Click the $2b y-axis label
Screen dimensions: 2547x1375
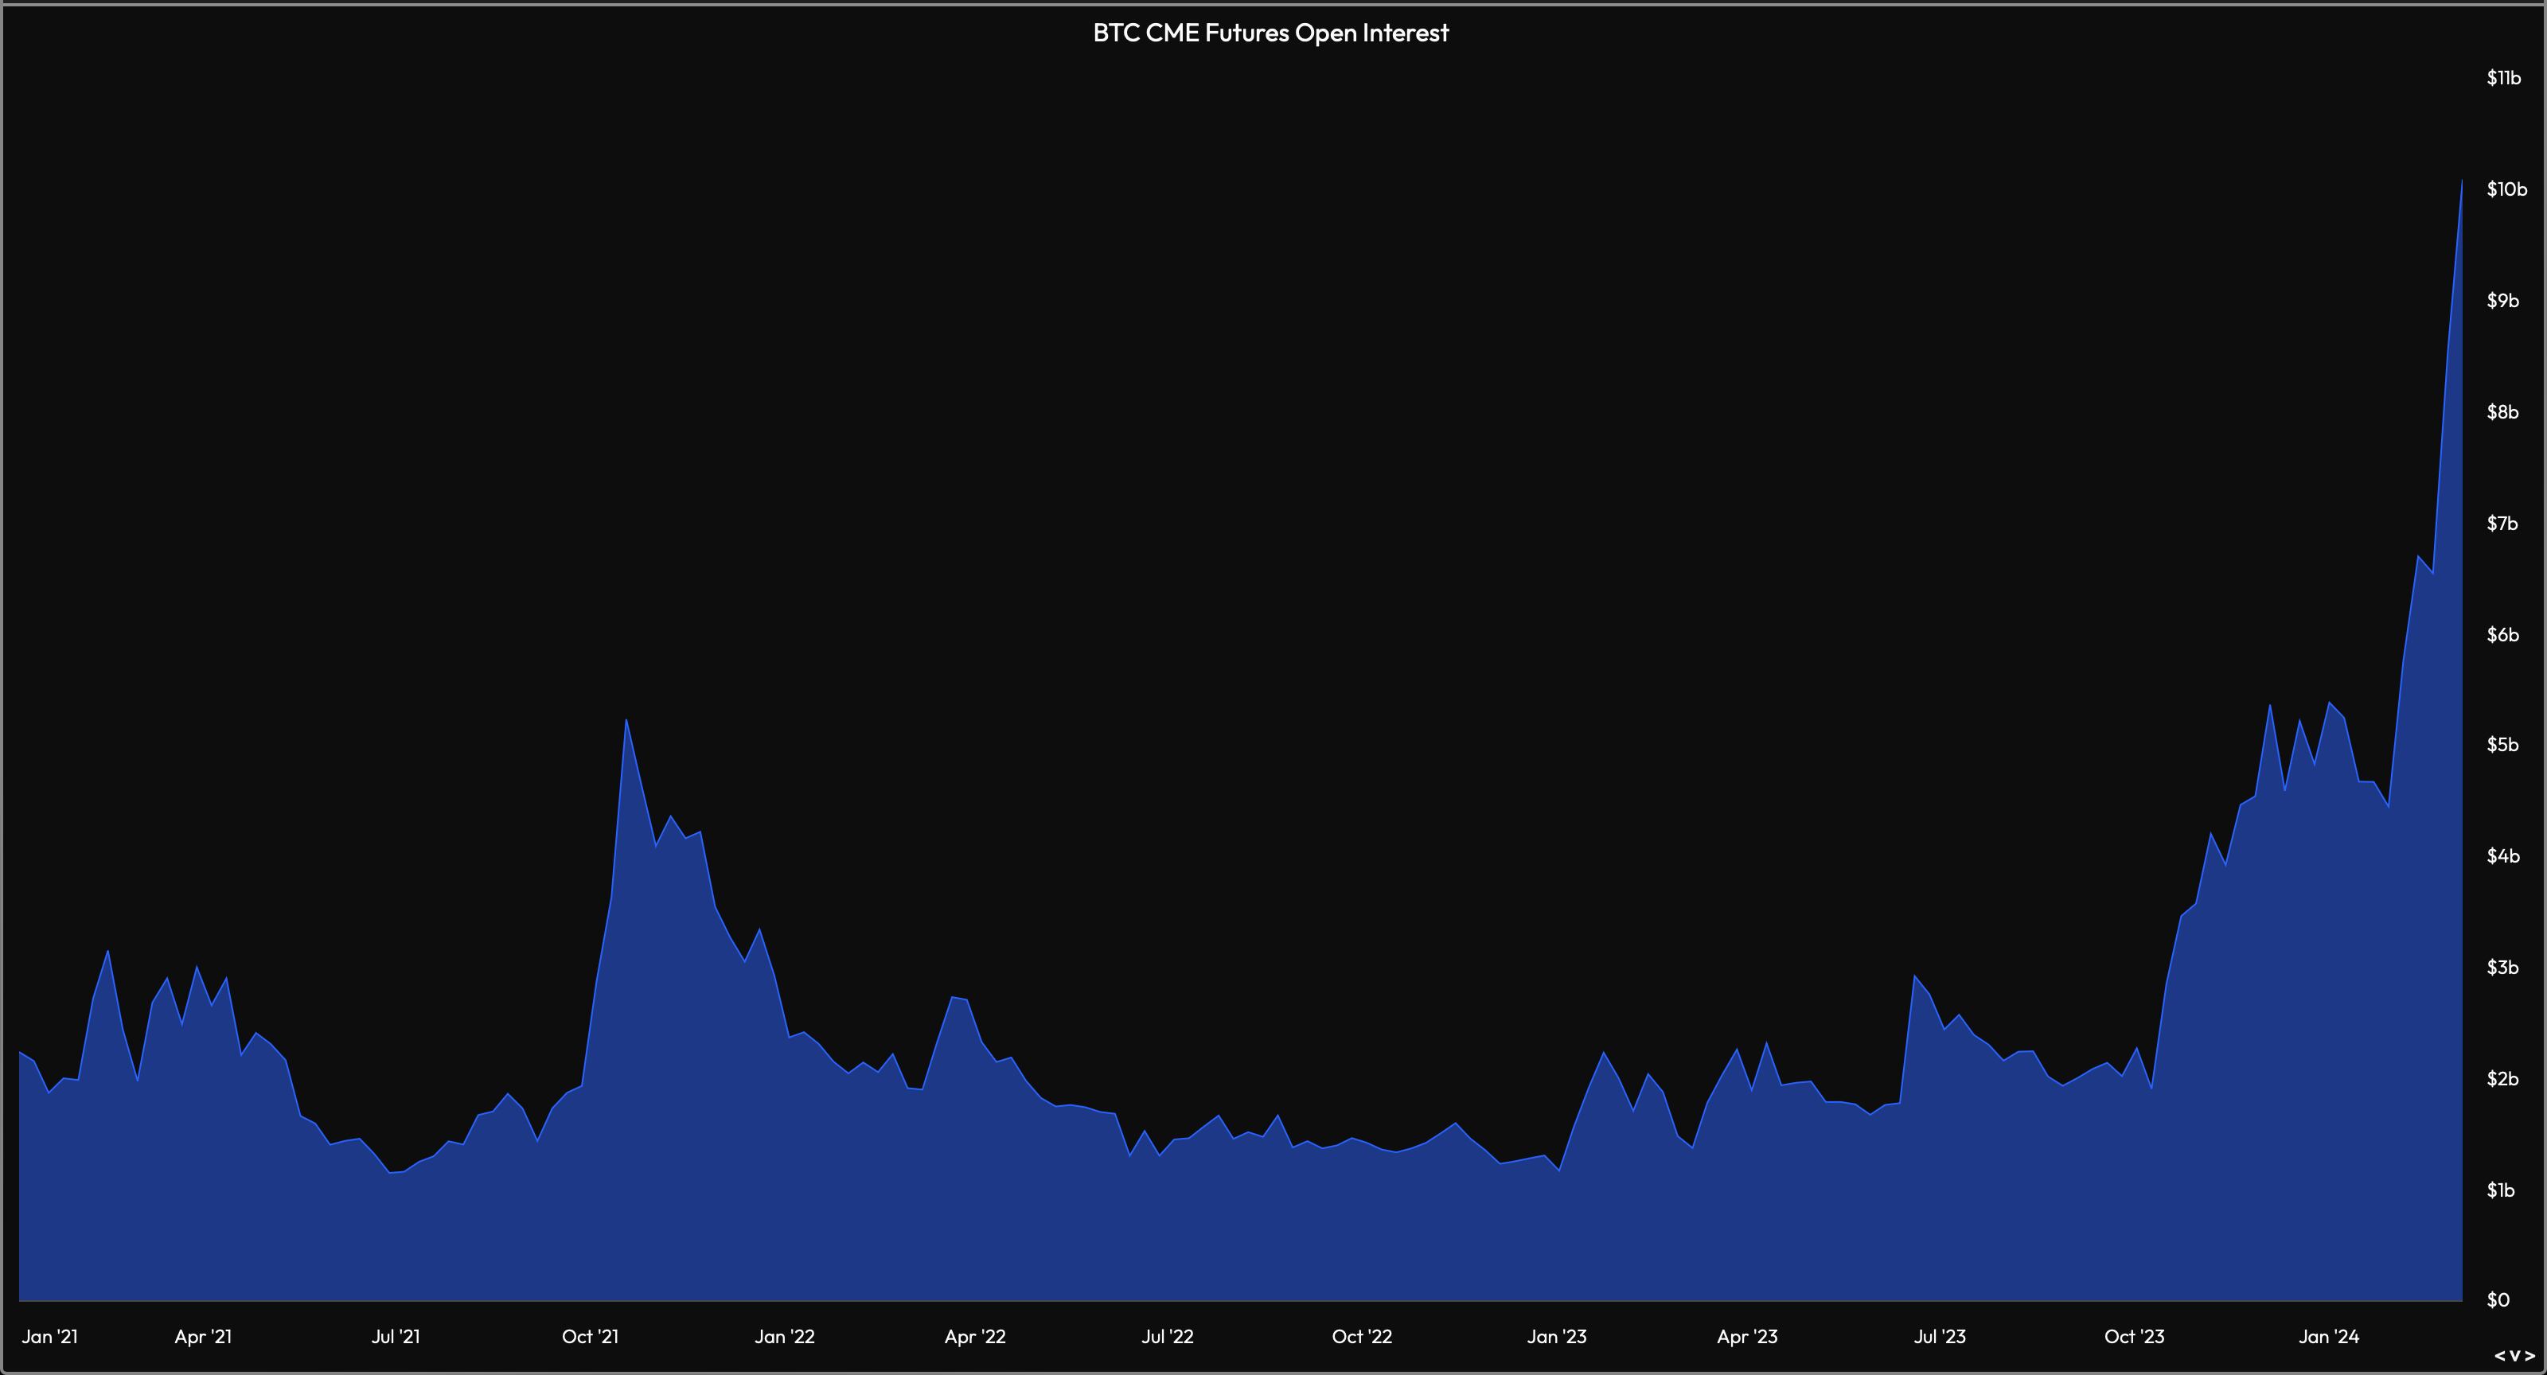click(2502, 1078)
